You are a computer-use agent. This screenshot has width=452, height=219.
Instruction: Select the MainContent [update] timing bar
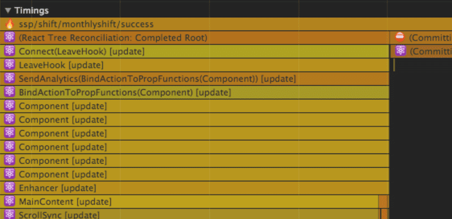click(x=189, y=202)
